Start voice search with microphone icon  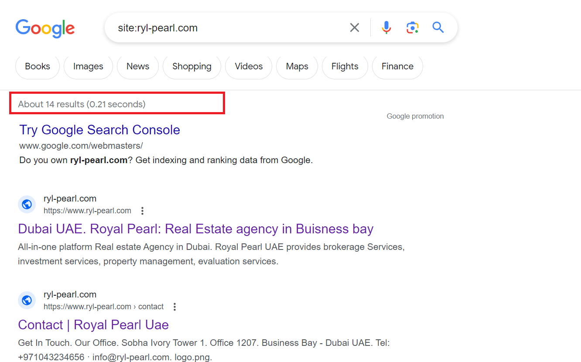coord(386,28)
